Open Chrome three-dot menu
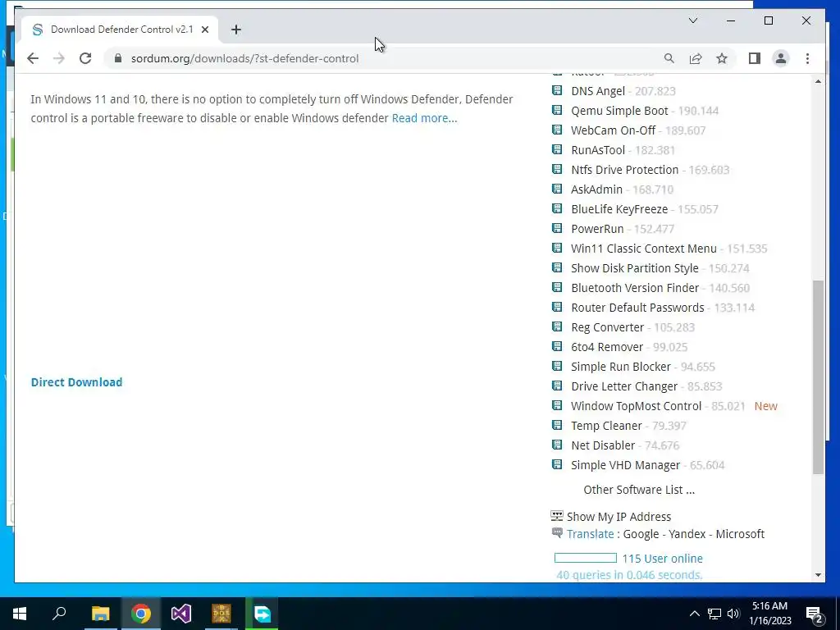 pyautogui.click(x=807, y=58)
